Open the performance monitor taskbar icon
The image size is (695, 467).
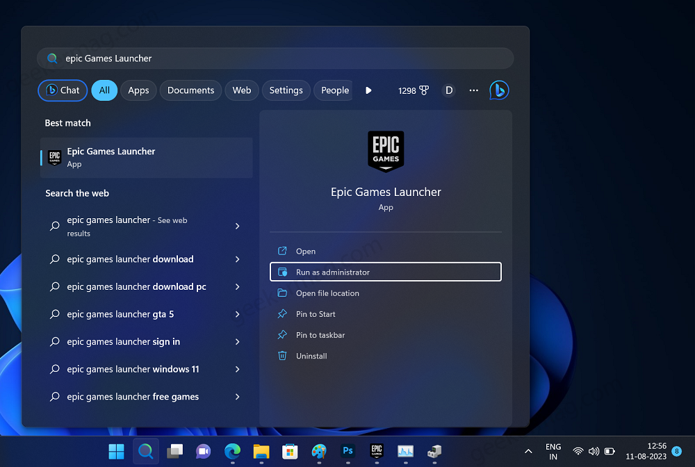(406, 452)
